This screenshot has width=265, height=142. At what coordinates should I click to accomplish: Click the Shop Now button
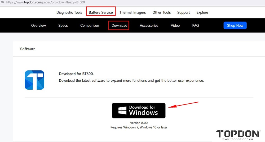(235, 25)
